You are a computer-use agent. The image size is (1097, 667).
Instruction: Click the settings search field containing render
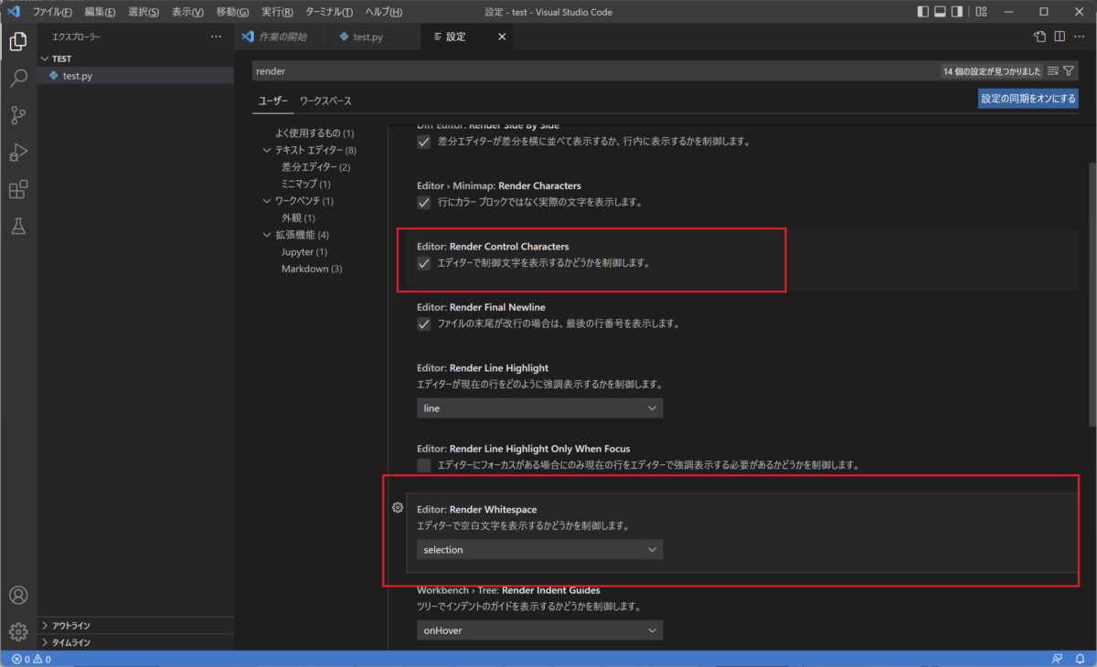click(x=548, y=69)
